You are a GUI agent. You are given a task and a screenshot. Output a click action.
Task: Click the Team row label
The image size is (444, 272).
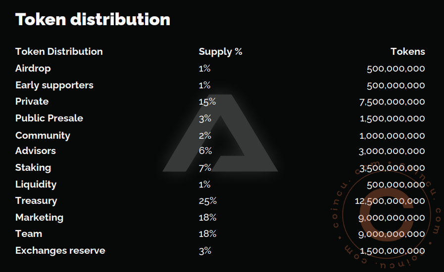point(28,233)
